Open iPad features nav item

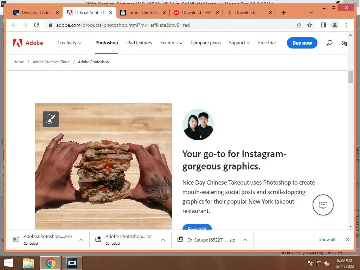[139, 43]
